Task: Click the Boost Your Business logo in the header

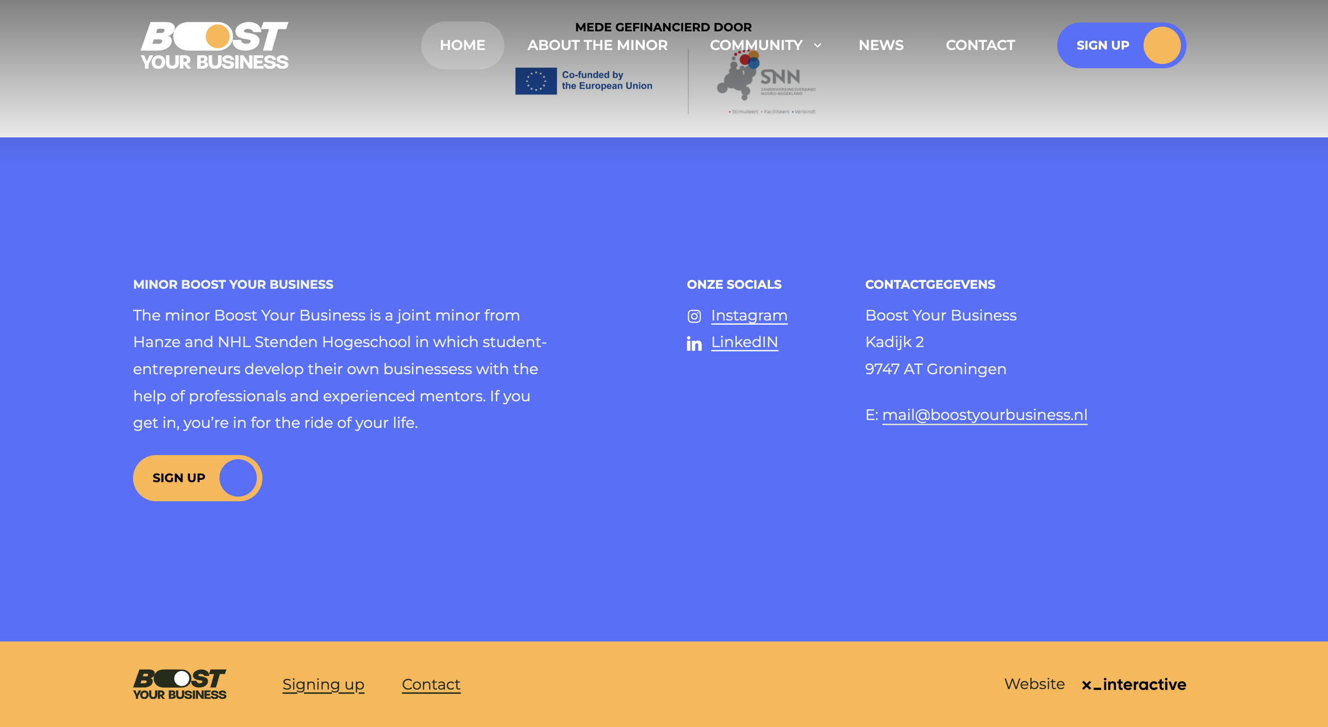Action: coord(216,45)
